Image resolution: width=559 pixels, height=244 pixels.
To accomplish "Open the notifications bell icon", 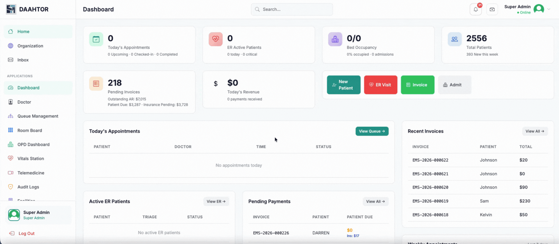I will 475,9.
